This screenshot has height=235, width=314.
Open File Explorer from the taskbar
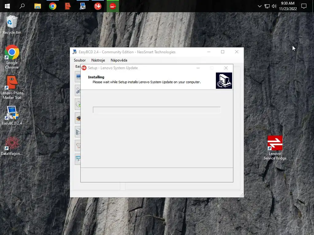point(37,6)
